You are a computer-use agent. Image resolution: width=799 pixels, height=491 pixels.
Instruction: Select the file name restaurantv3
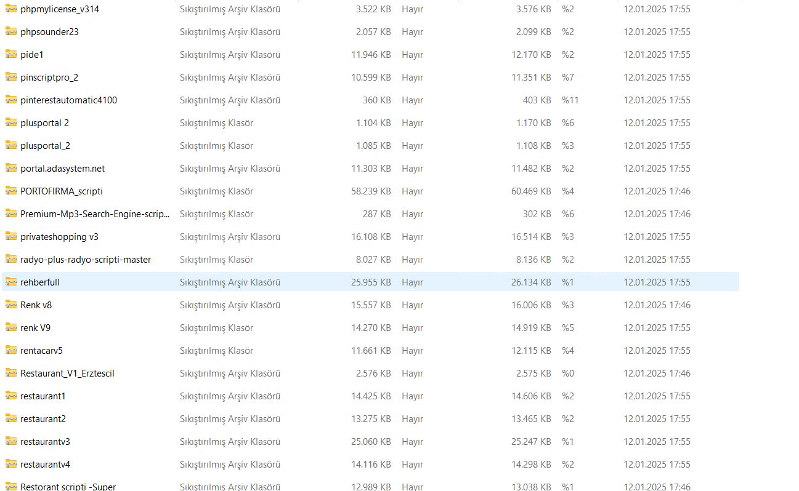coord(45,442)
